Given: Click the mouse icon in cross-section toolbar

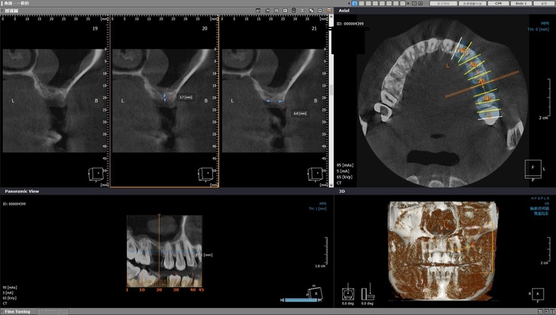Looking at the screenshot, I should (x=293, y=10).
